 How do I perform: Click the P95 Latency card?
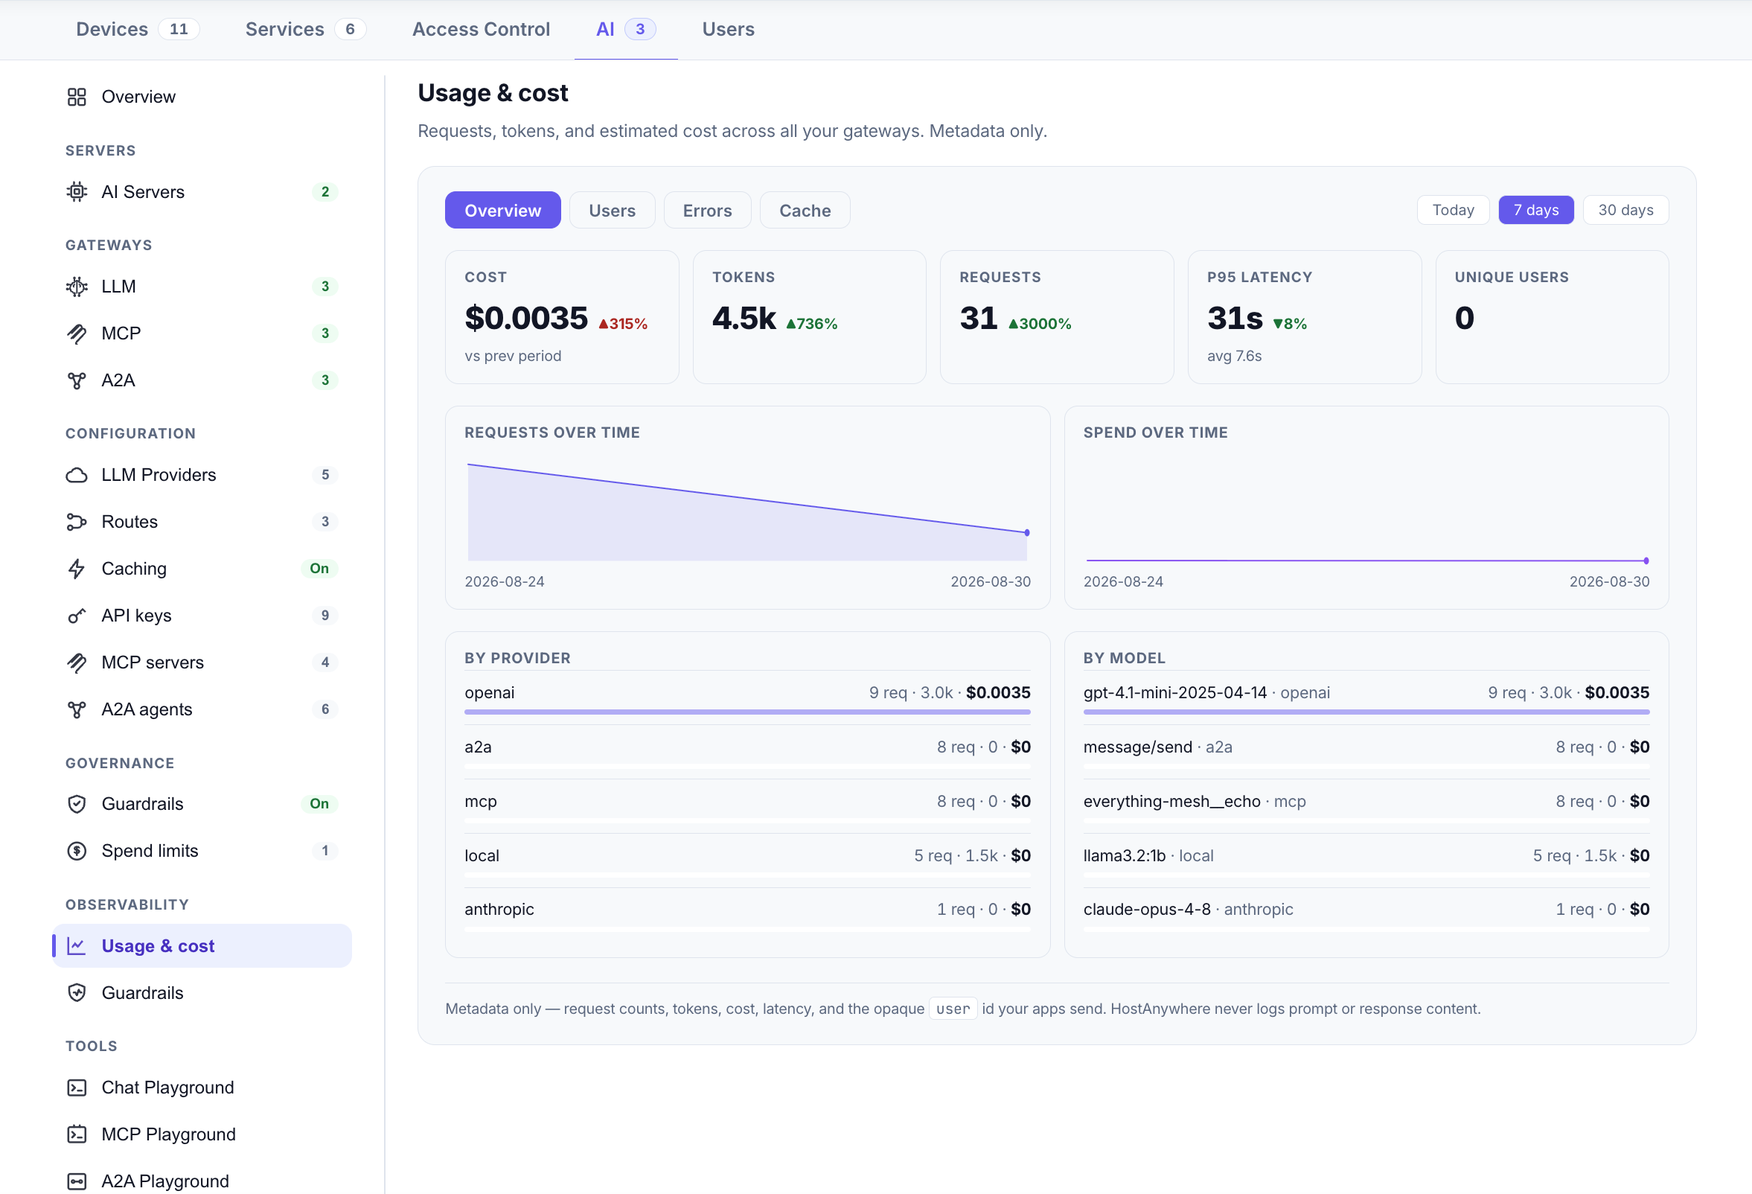[1305, 317]
